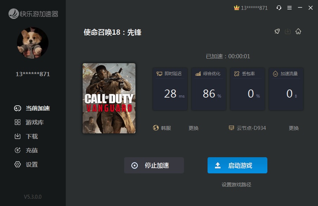Open customer service headset icon
Screen dimensions: 318x206
pos(279,8)
